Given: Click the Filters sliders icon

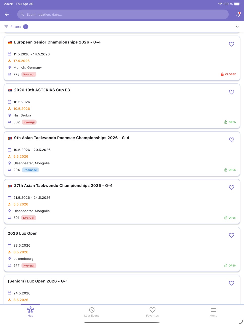Looking at the screenshot, I should [6, 27].
